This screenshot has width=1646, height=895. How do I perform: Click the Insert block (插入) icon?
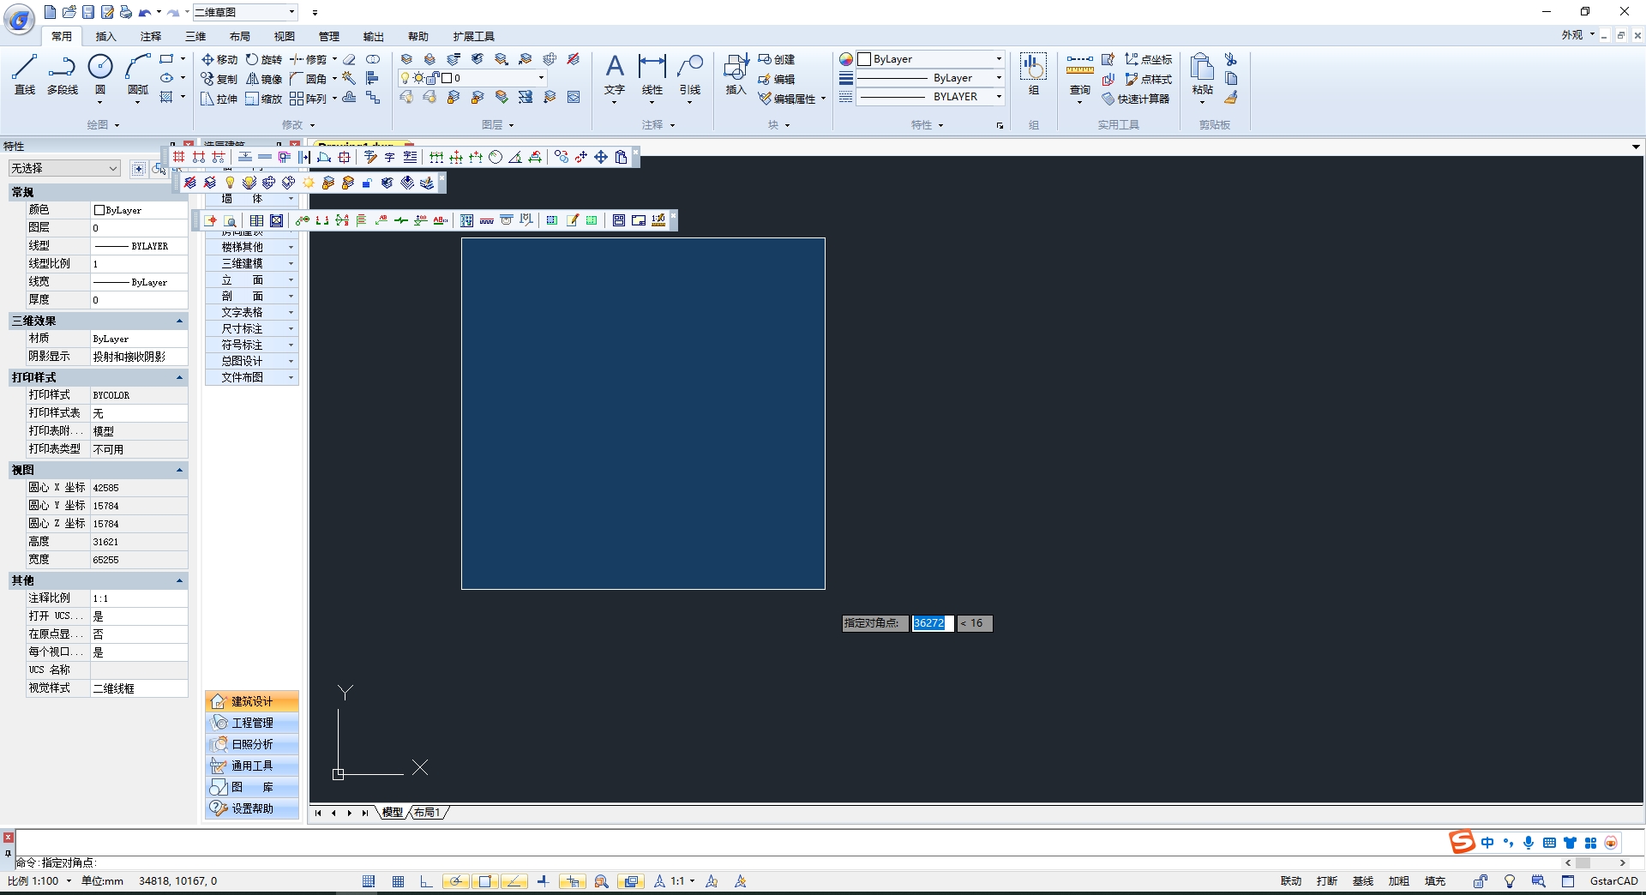pyautogui.click(x=736, y=74)
